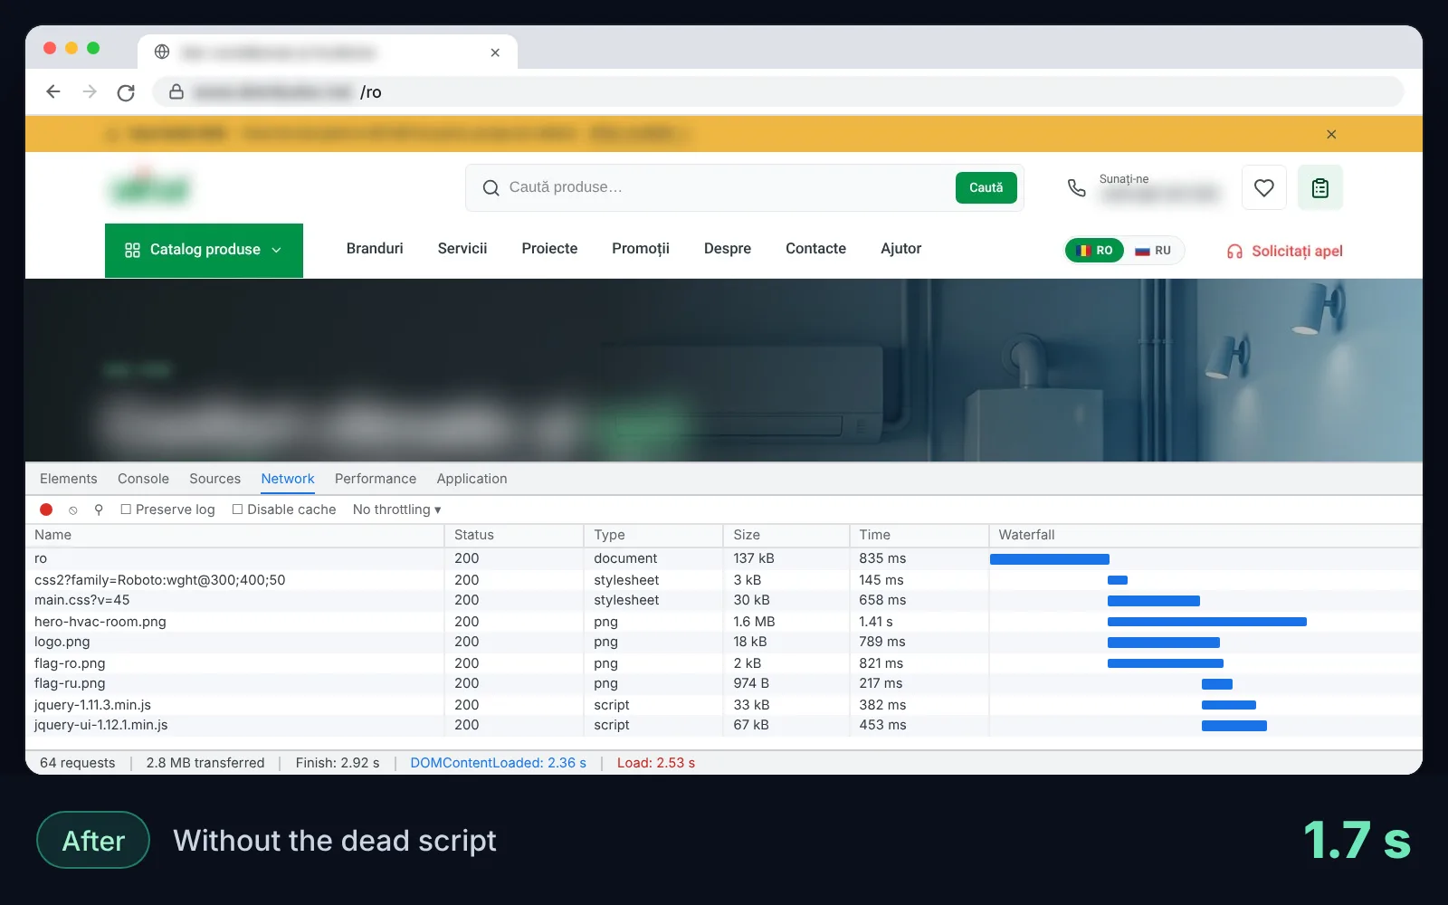The width and height of the screenshot is (1448, 905).
Task: Dismiss the yellow announcement banner
Action: click(1331, 134)
